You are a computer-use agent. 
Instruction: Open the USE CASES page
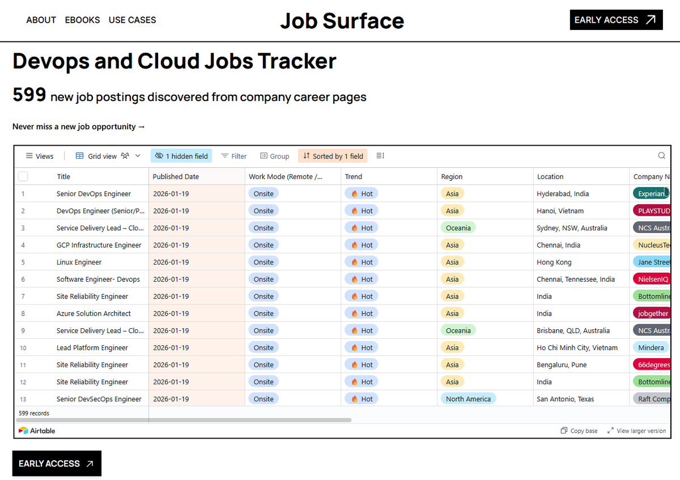tap(133, 20)
